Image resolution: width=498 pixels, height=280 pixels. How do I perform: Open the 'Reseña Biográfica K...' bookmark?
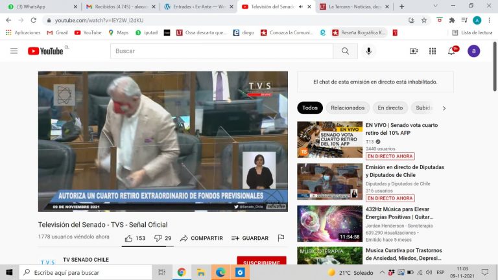click(359, 32)
